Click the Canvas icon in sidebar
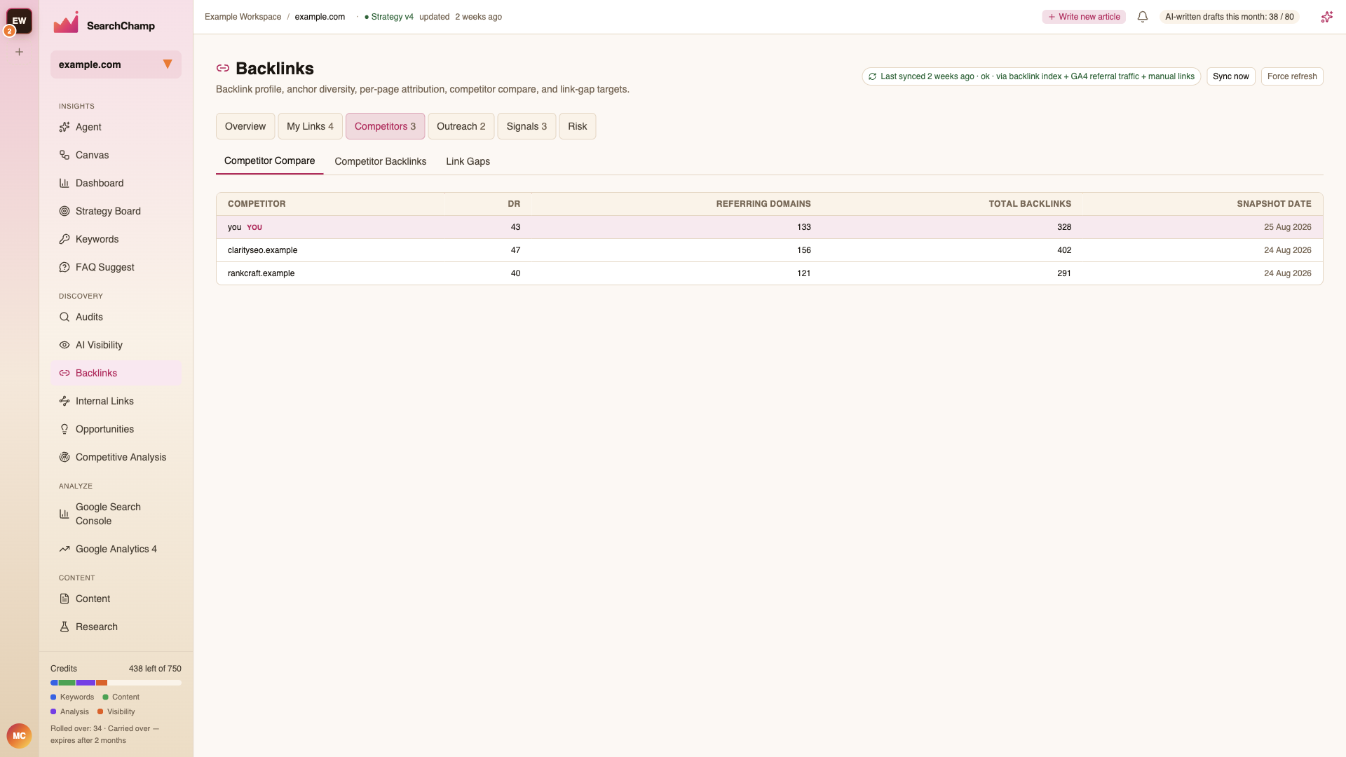The height and width of the screenshot is (757, 1346). (64, 155)
